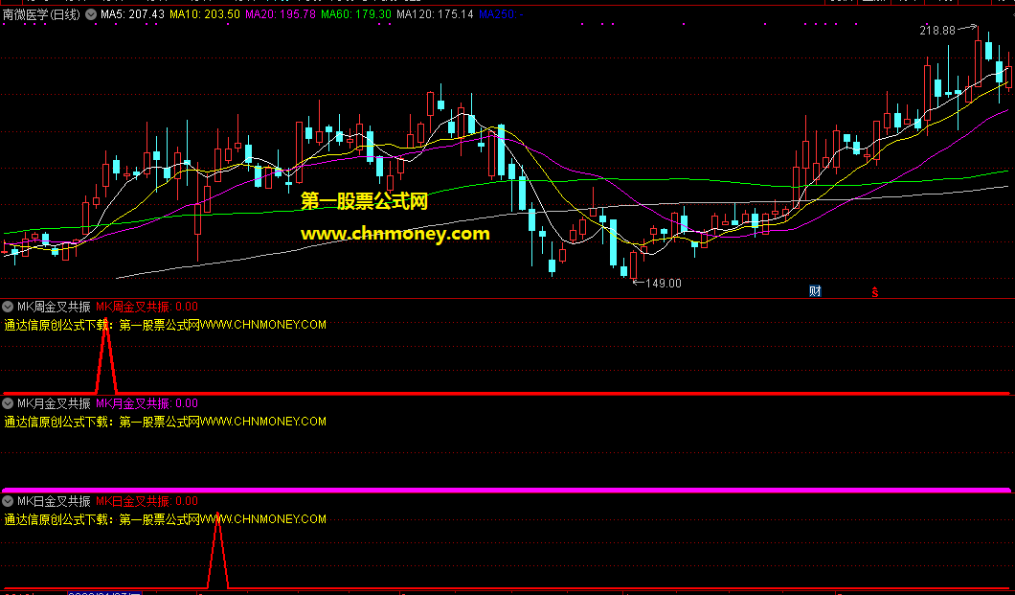Click the red spike in daily resonance panel
Viewport: 1015px width, 595px height.
[218, 550]
